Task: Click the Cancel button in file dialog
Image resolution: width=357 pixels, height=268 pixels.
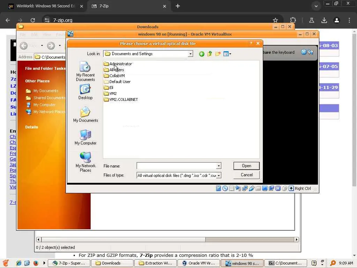Action: (x=246, y=175)
